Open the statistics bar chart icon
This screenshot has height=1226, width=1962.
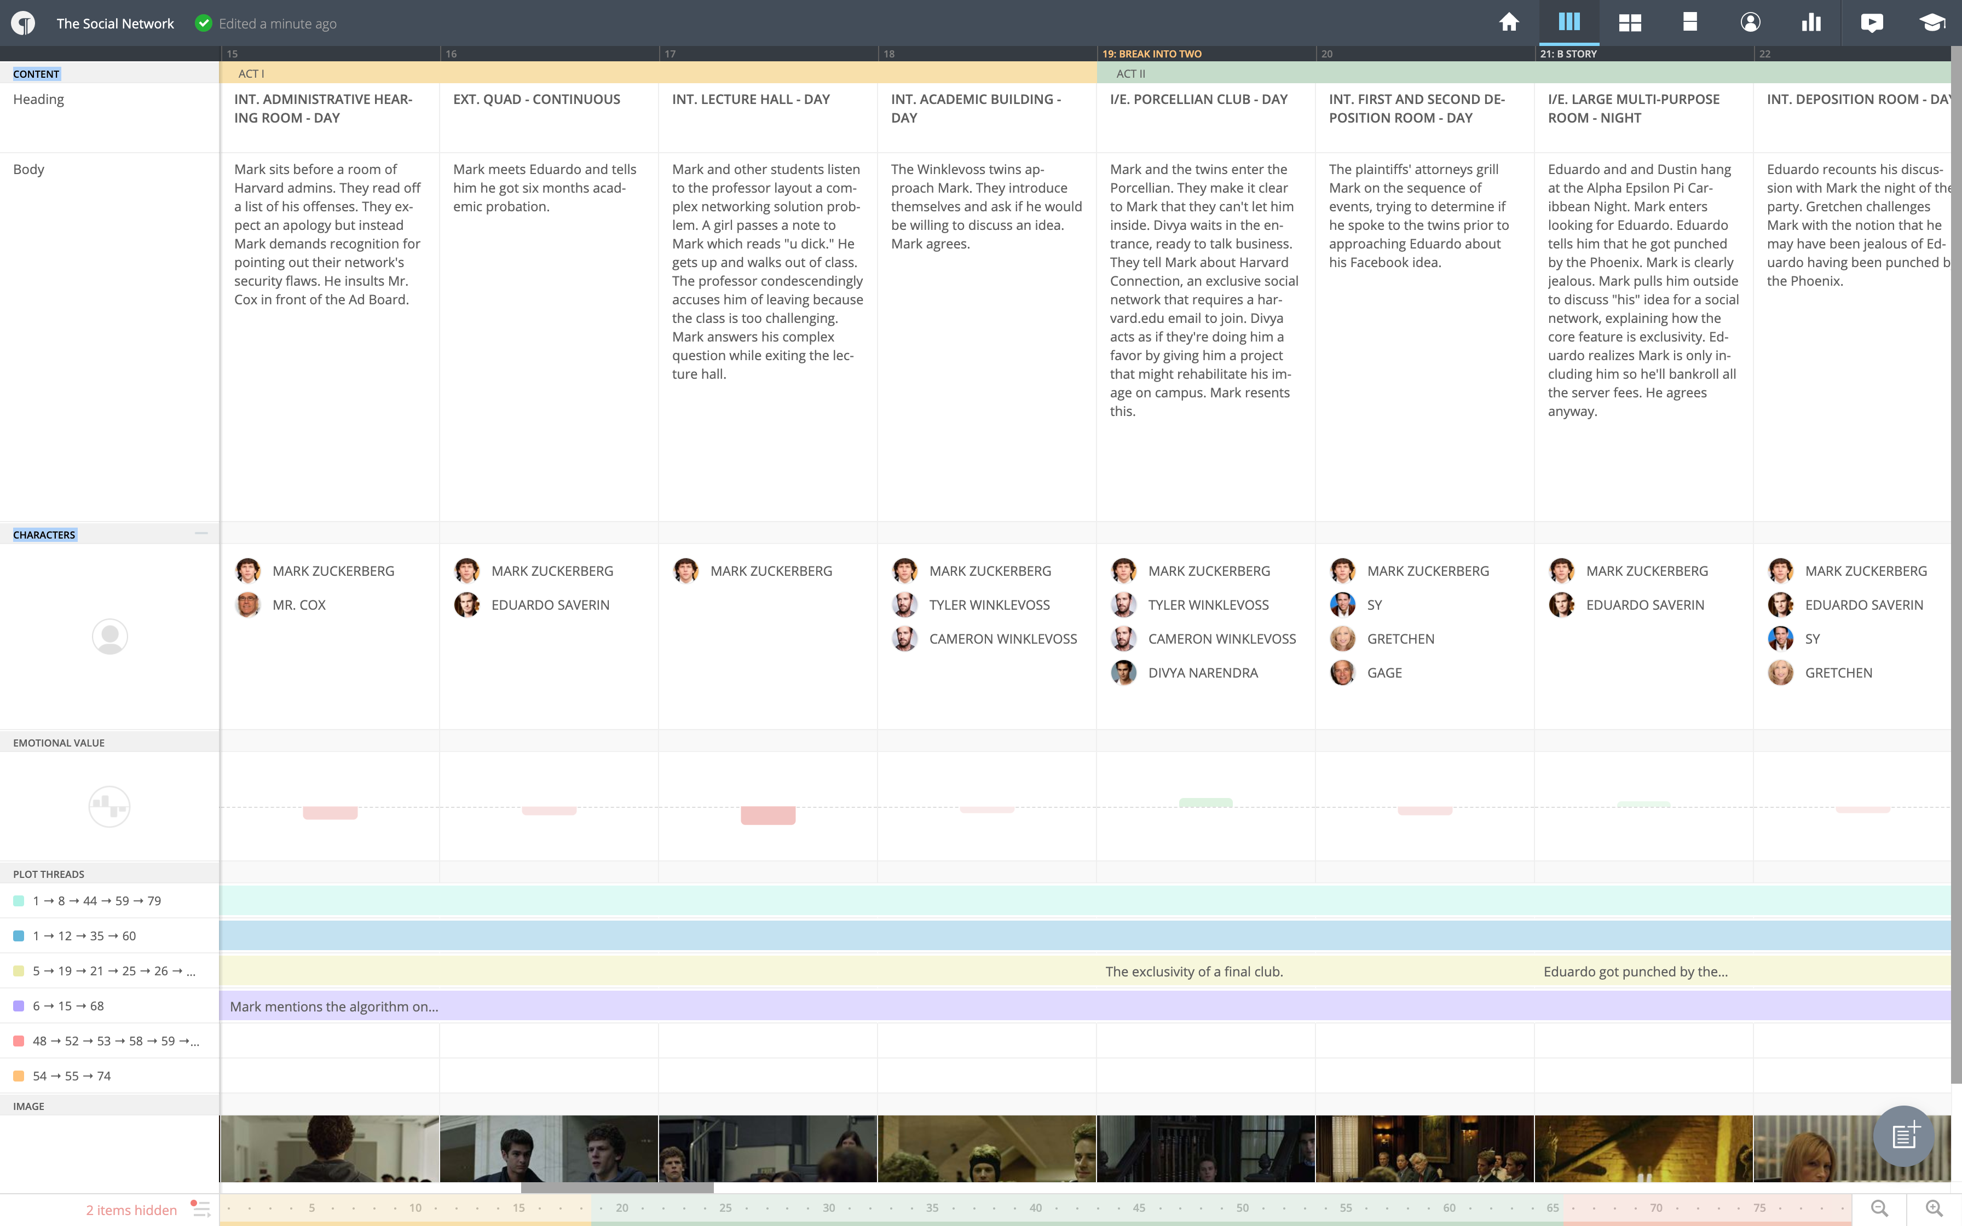1811,22
